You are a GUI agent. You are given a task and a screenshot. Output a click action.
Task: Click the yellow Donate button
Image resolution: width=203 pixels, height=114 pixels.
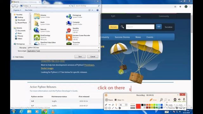click(114, 27)
